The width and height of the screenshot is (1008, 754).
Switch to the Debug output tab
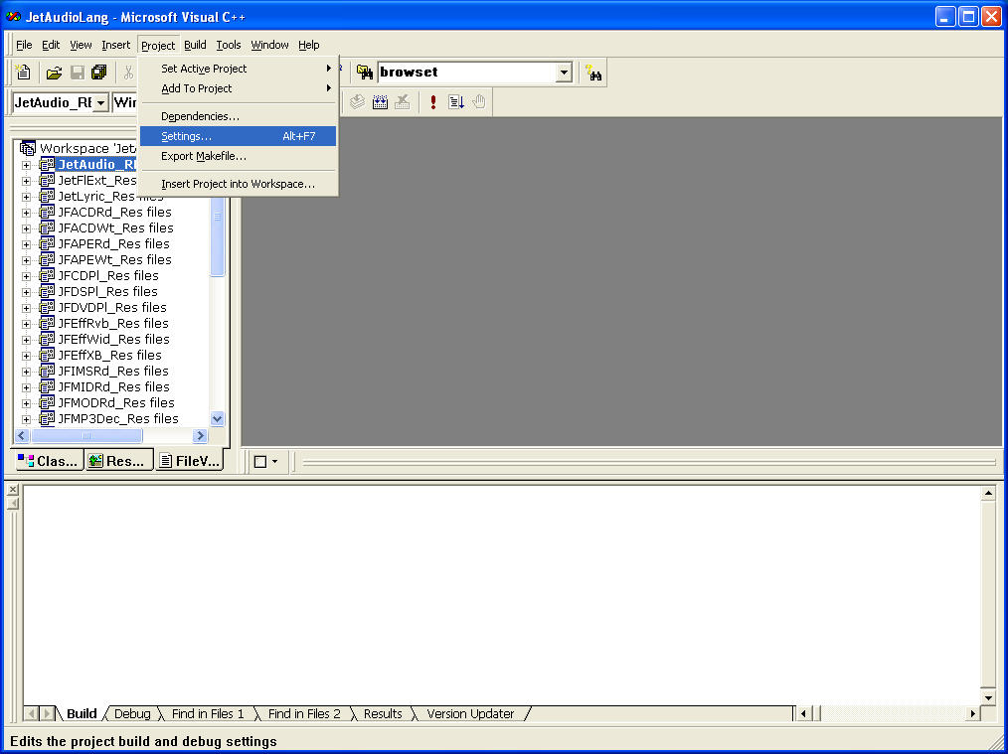[x=132, y=713]
